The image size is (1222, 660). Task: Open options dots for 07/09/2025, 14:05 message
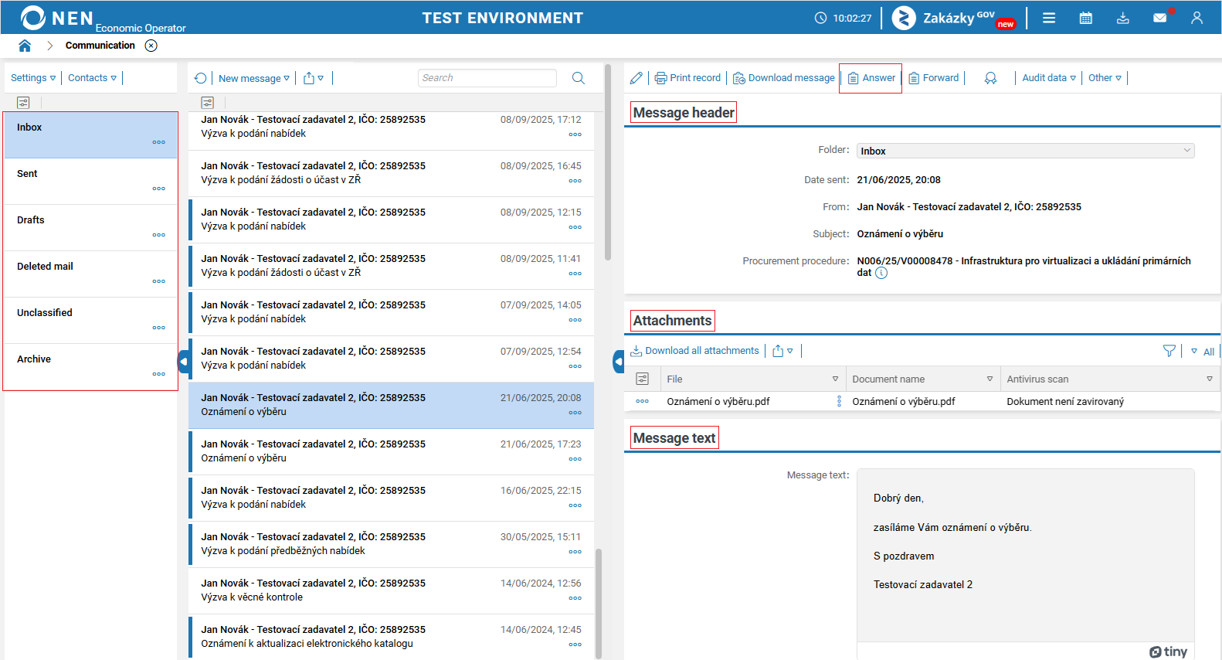point(575,320)
